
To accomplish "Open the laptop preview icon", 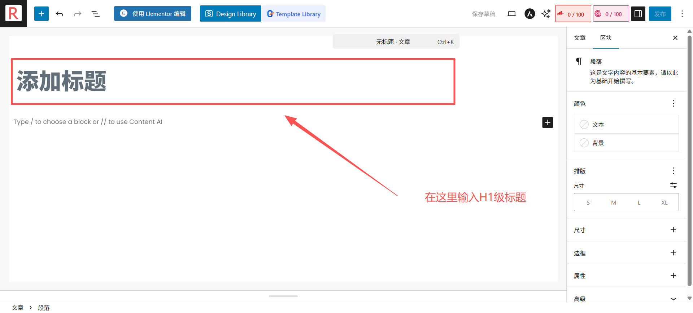I will tap(511, 14).
